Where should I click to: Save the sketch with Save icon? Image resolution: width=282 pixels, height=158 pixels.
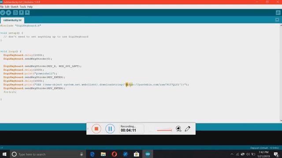tap(27, 13)
